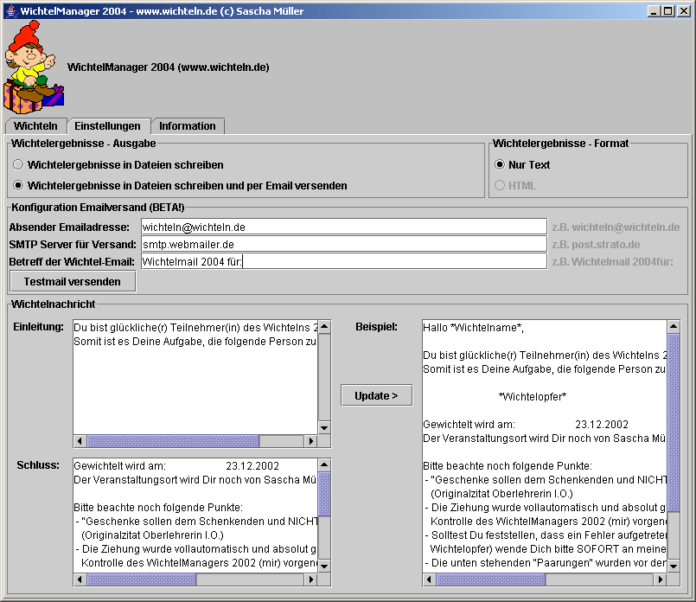Switch to the Wichteln tab
The width and height of the screenshot is (696, 602).
coord(35,126)
